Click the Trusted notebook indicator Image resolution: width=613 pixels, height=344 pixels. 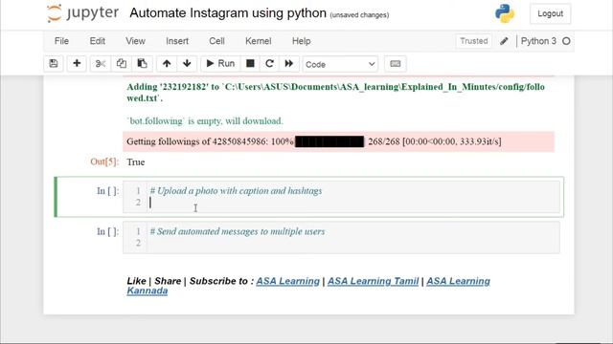(474, 41)
